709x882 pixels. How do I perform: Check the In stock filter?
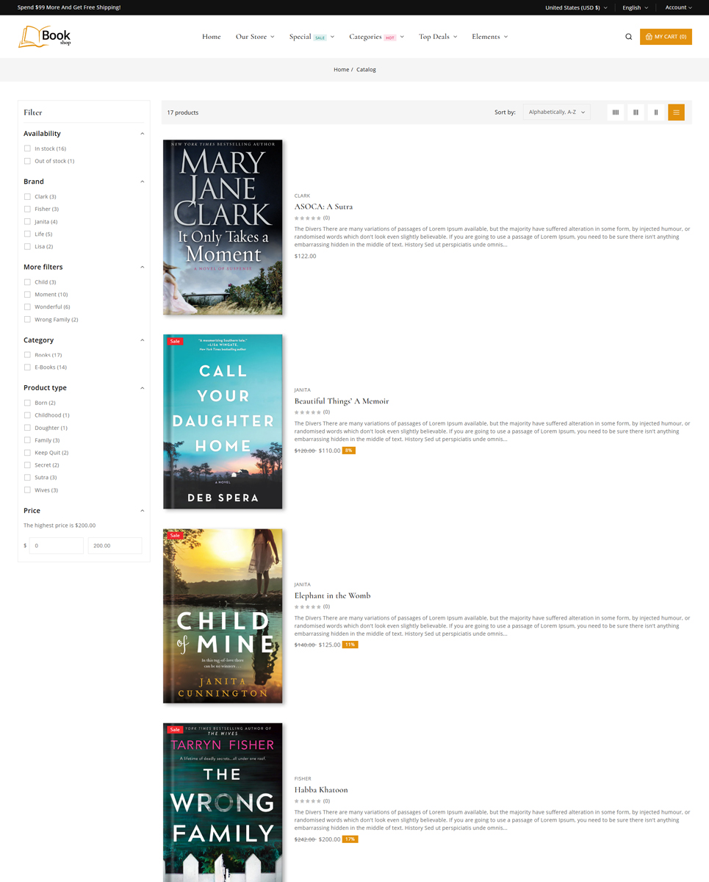27,148
